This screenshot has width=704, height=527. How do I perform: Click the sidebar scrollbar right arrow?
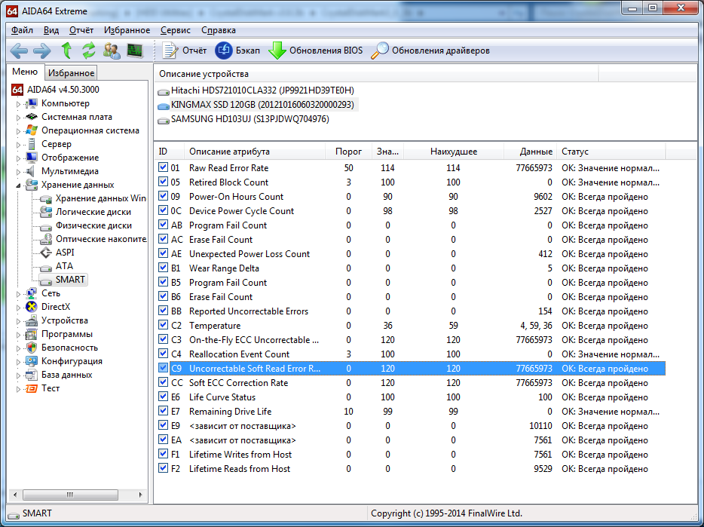coord(140,495)
